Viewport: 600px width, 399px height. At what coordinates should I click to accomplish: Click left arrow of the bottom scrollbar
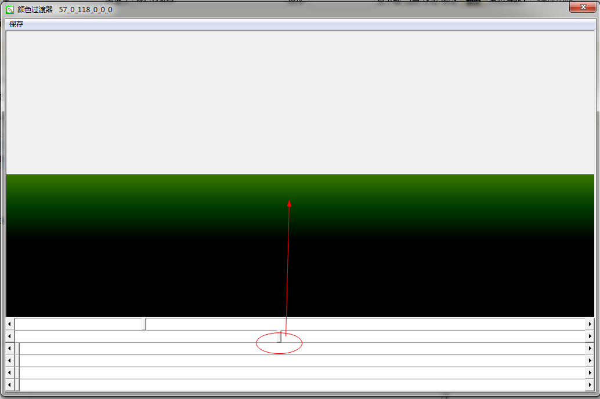(x=10, y=385)
